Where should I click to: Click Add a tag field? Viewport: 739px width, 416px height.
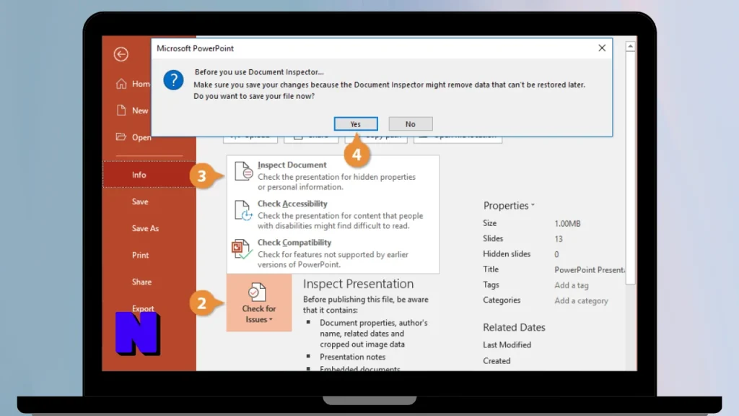point(572,285)
